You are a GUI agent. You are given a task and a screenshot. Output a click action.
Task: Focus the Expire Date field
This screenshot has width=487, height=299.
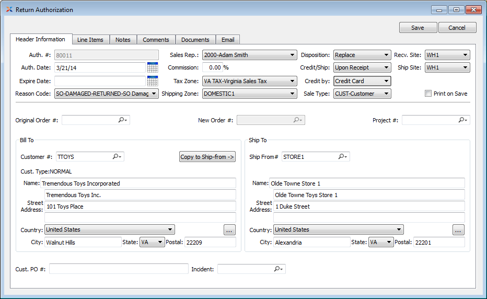click(100, 81)
